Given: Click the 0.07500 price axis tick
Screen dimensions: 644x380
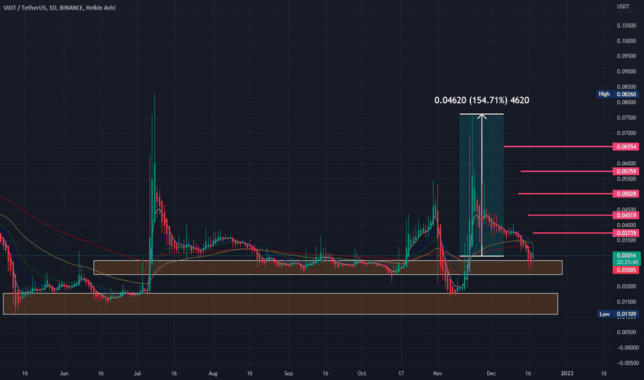Looking at the screenshot, I should click(626, 117).
